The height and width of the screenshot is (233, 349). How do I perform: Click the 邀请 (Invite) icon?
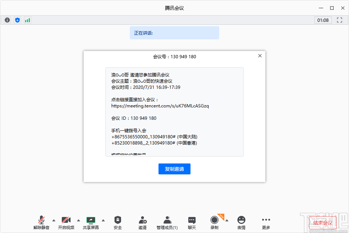pos(143,221)
